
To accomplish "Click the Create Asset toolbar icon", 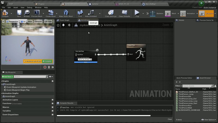I will point(51,13).
